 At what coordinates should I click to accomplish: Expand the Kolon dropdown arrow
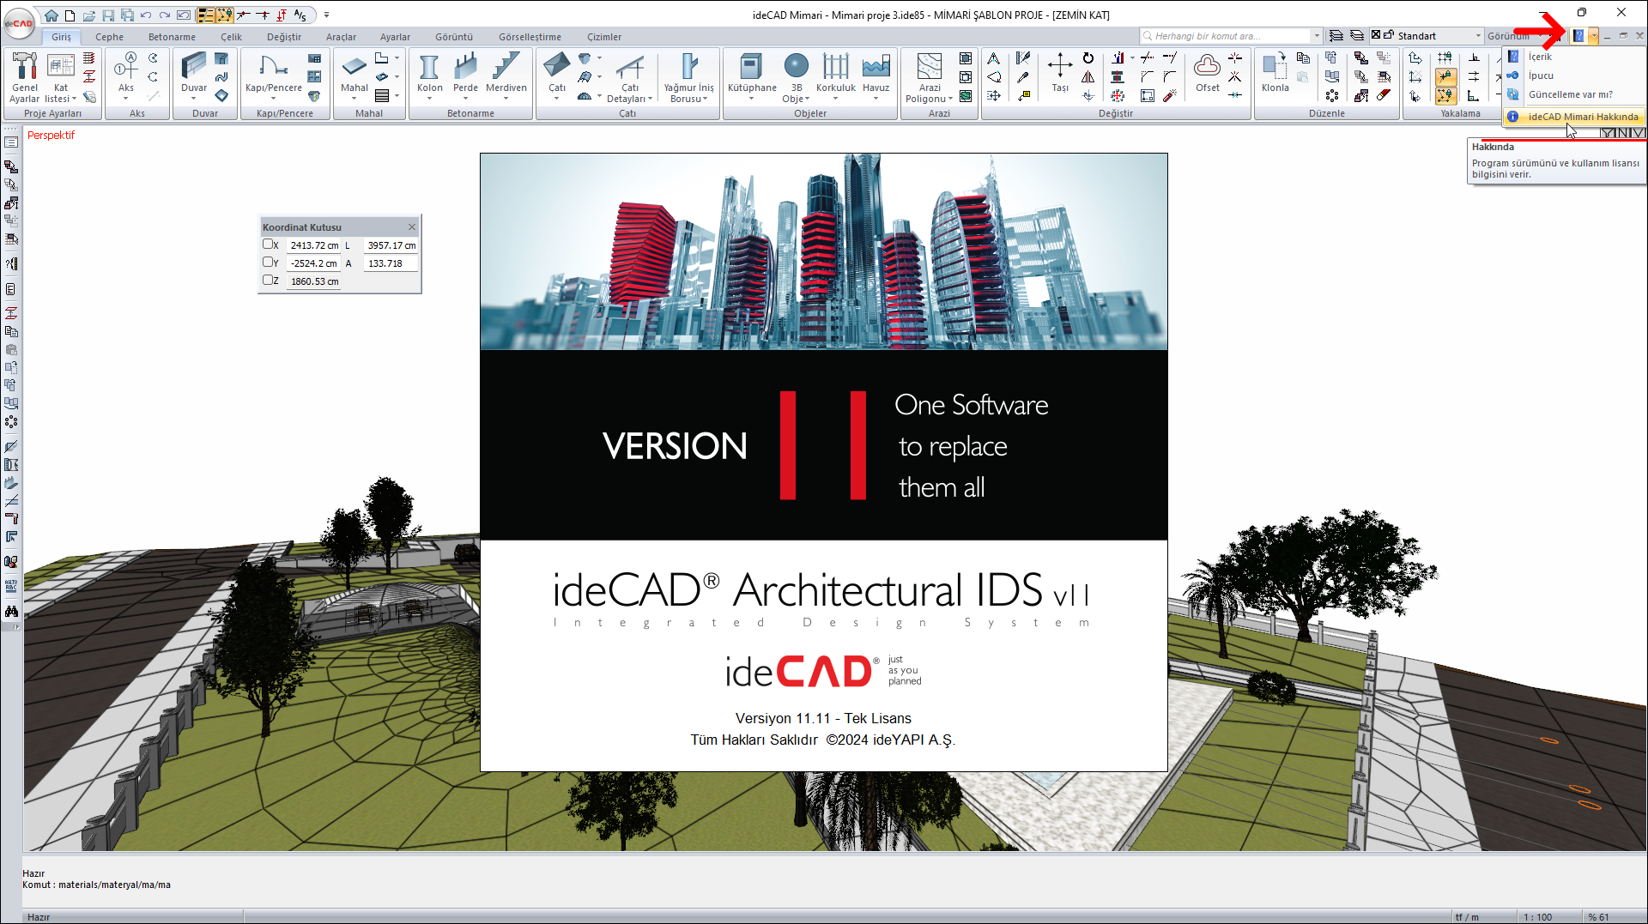(429, 99)
